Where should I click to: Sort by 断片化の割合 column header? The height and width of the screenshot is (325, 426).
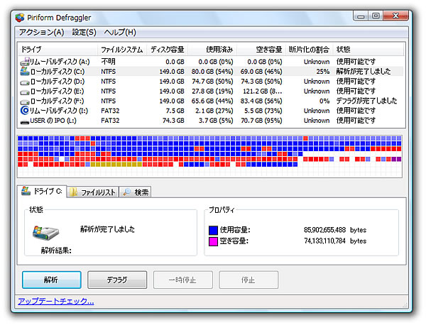[310, 50]
